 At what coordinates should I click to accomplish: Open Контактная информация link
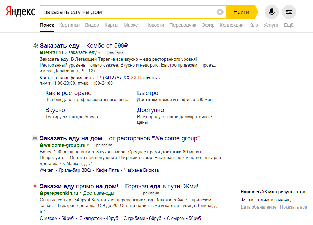point(65,78)
